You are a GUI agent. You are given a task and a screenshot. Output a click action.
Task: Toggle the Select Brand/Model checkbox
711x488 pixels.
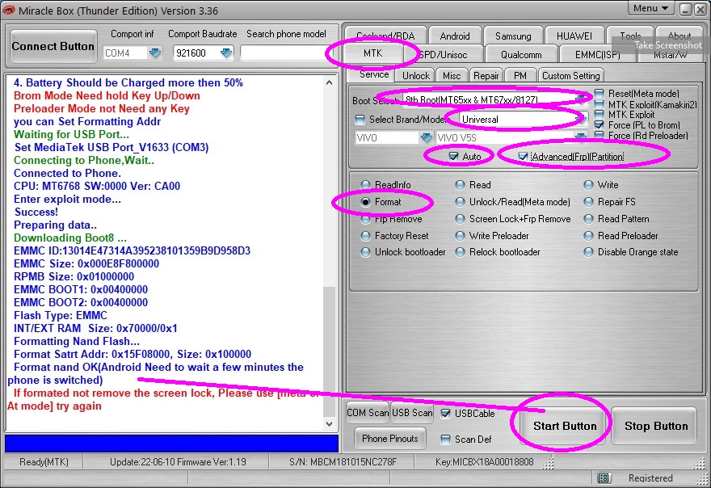pos(360,120)
